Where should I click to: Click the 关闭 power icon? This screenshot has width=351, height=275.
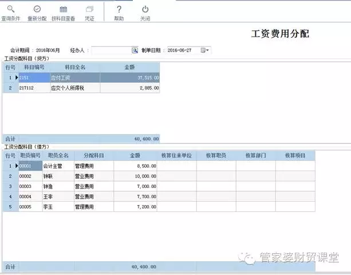[x=145, y=13]
